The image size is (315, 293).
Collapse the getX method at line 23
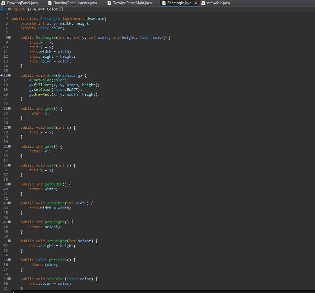pyautogui.click(x=9, y=108)
